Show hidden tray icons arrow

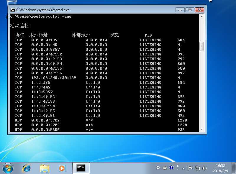point(183,168)
